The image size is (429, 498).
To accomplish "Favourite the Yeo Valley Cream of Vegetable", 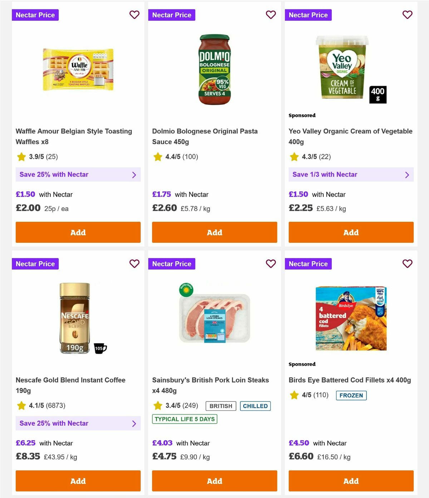I will pyautogui.click(x=407, y=15).
